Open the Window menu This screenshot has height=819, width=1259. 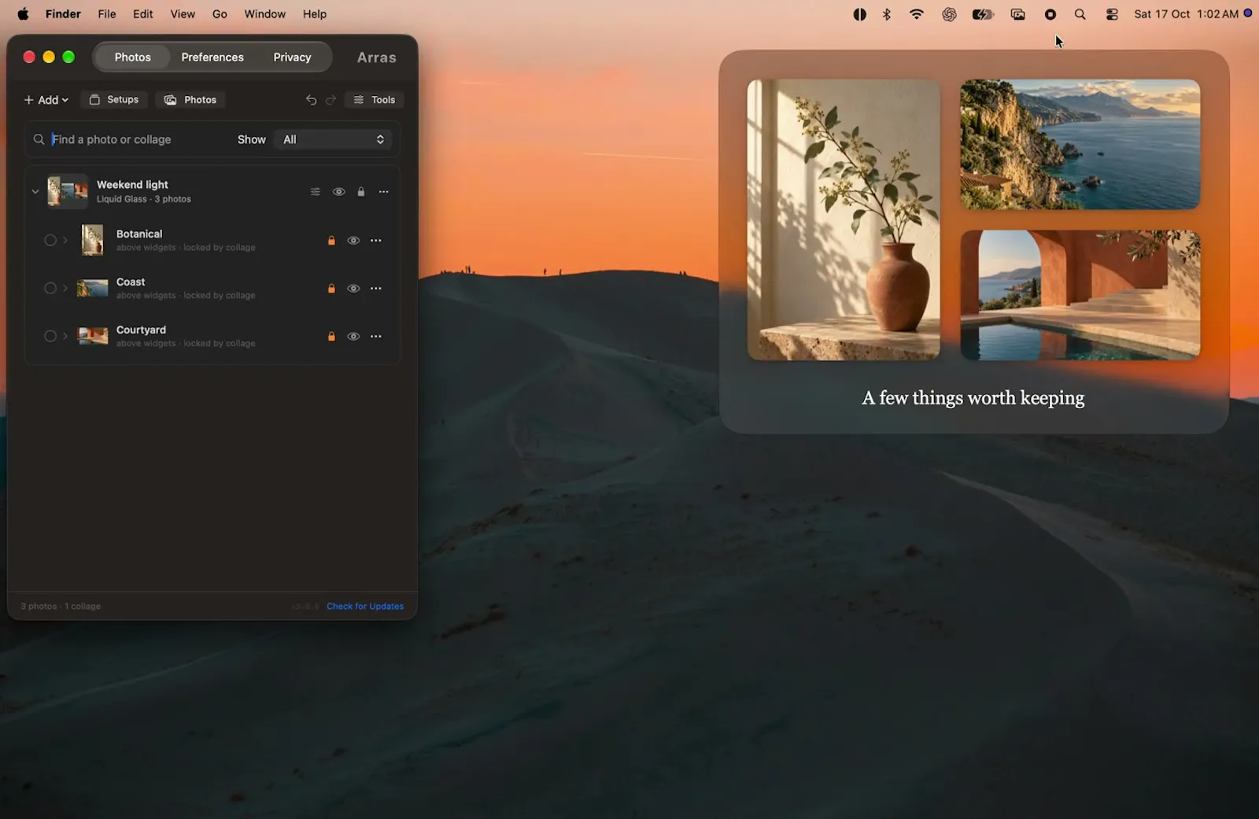(x=264, y=14)
